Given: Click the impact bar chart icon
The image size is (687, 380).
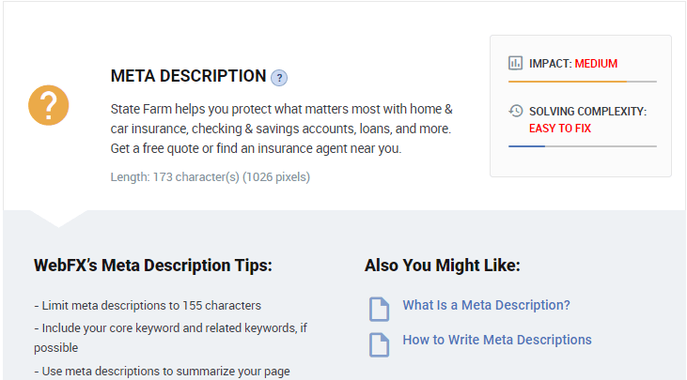Looking at the screenshot, I should (x=515, y=63).
